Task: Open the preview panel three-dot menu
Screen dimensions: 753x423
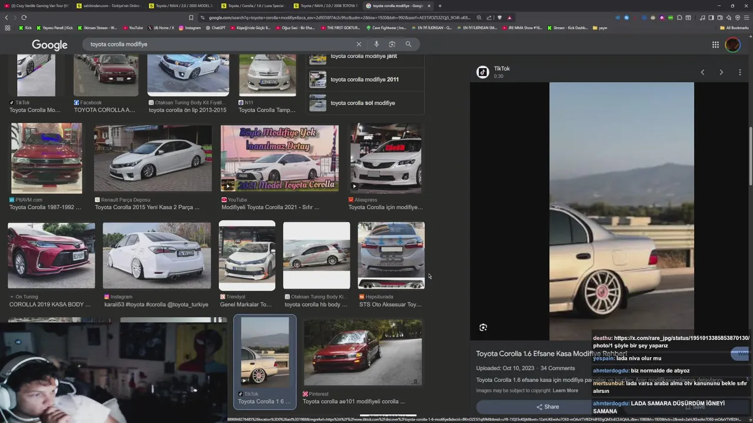Action: click(740, 72)
